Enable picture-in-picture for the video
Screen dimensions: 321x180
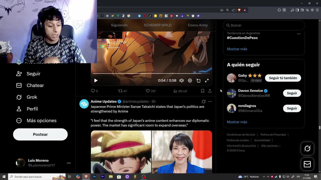(x=198, y=80)
